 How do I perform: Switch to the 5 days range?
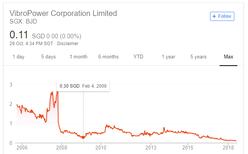(x=48, y=57)
